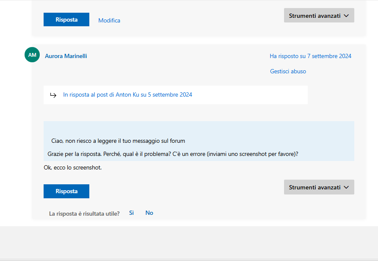The height and width of the screenshot is (261, 378).
Task: Click the text 'Ok, ecco lo screenshot.'
Action: (72, 168)
